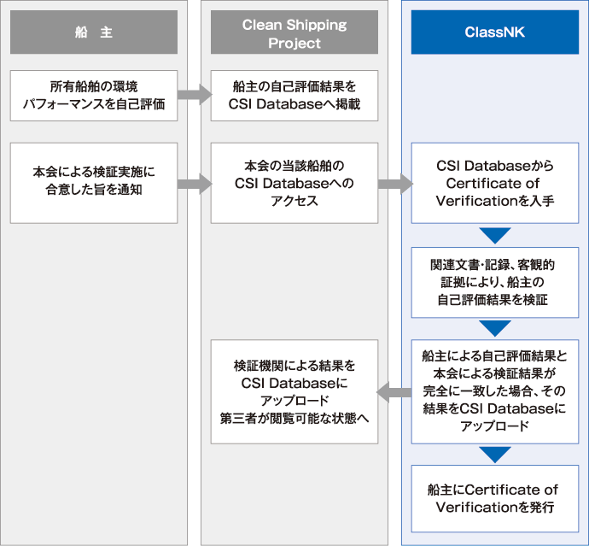Select the 本会の当該船舶のCSI Databaseへのアクセス box
589x546 pixels.
[x=294, y=183]
